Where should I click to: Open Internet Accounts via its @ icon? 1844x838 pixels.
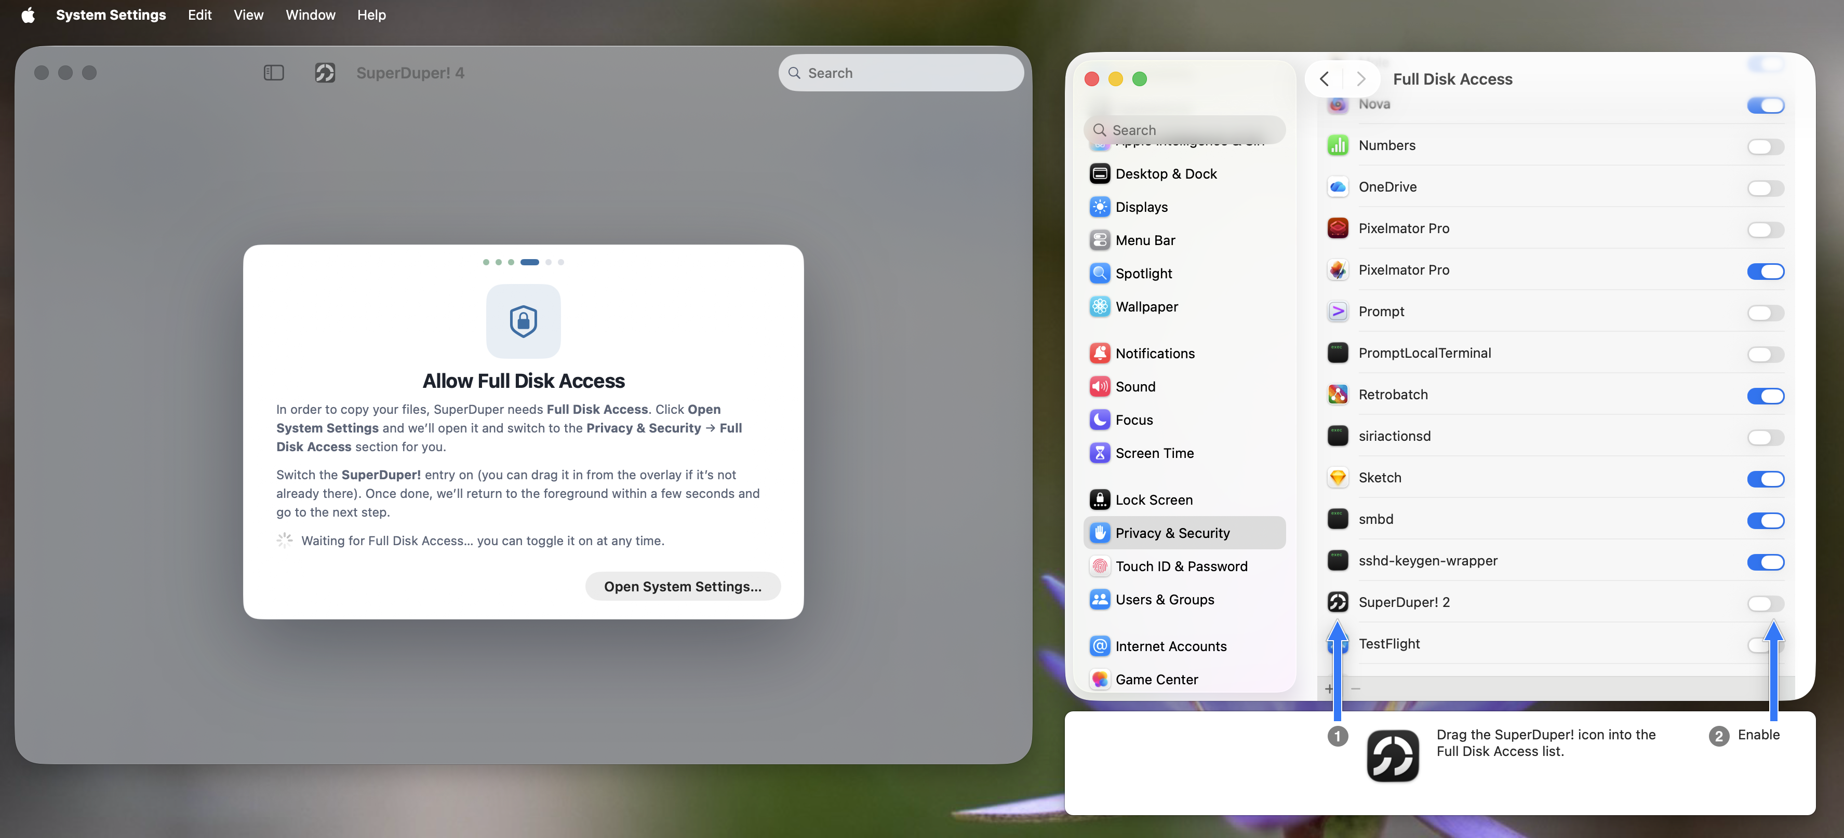[1100, 646]
